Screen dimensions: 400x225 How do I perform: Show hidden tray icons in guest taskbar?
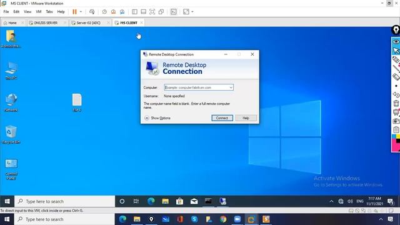(331, 201)
